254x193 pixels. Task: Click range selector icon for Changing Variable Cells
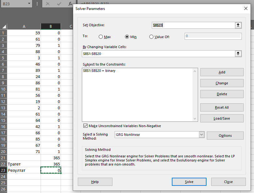tap(238, 54)
